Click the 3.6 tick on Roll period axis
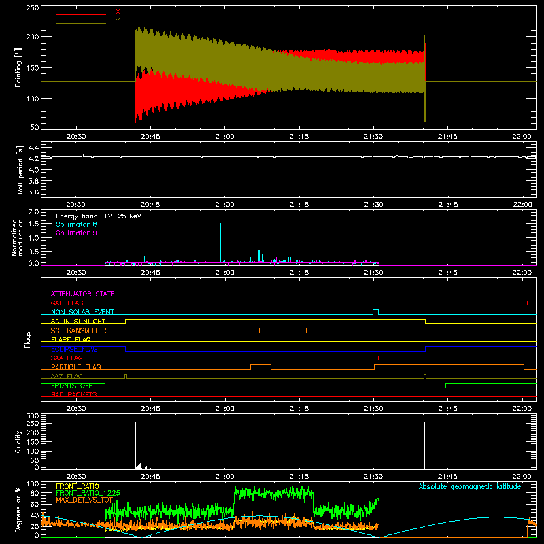544x544 pixels. 33,192
